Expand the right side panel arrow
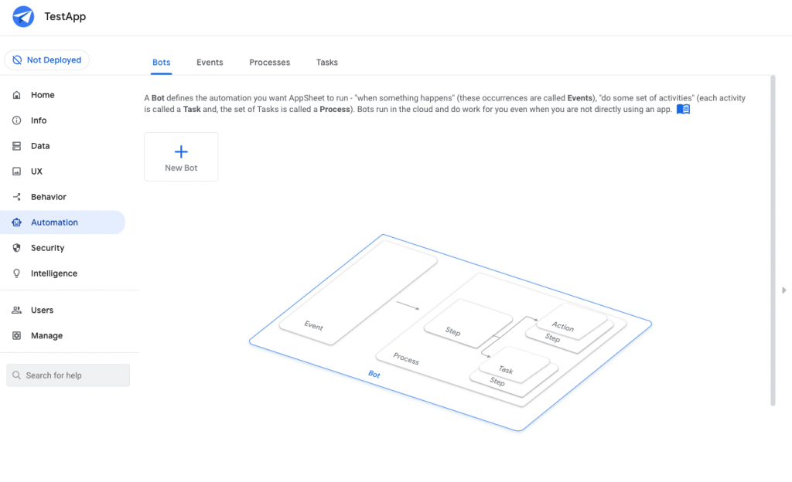The width and height of the screenshot is (792, 482). pyautogui.click(x=783, y=290)
